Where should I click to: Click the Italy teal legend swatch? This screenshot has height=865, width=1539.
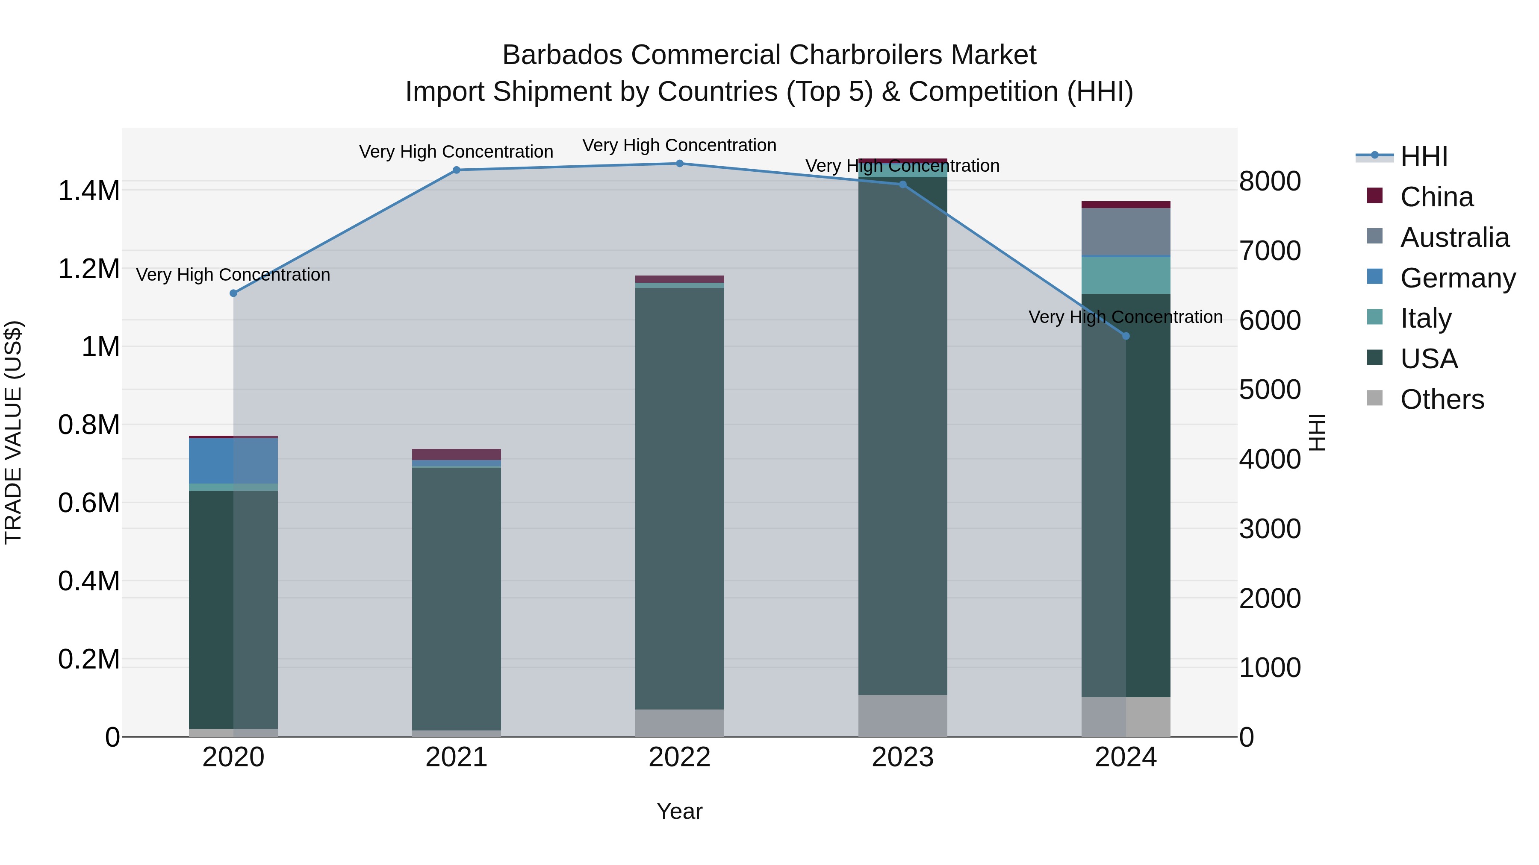pos(1375,317)
